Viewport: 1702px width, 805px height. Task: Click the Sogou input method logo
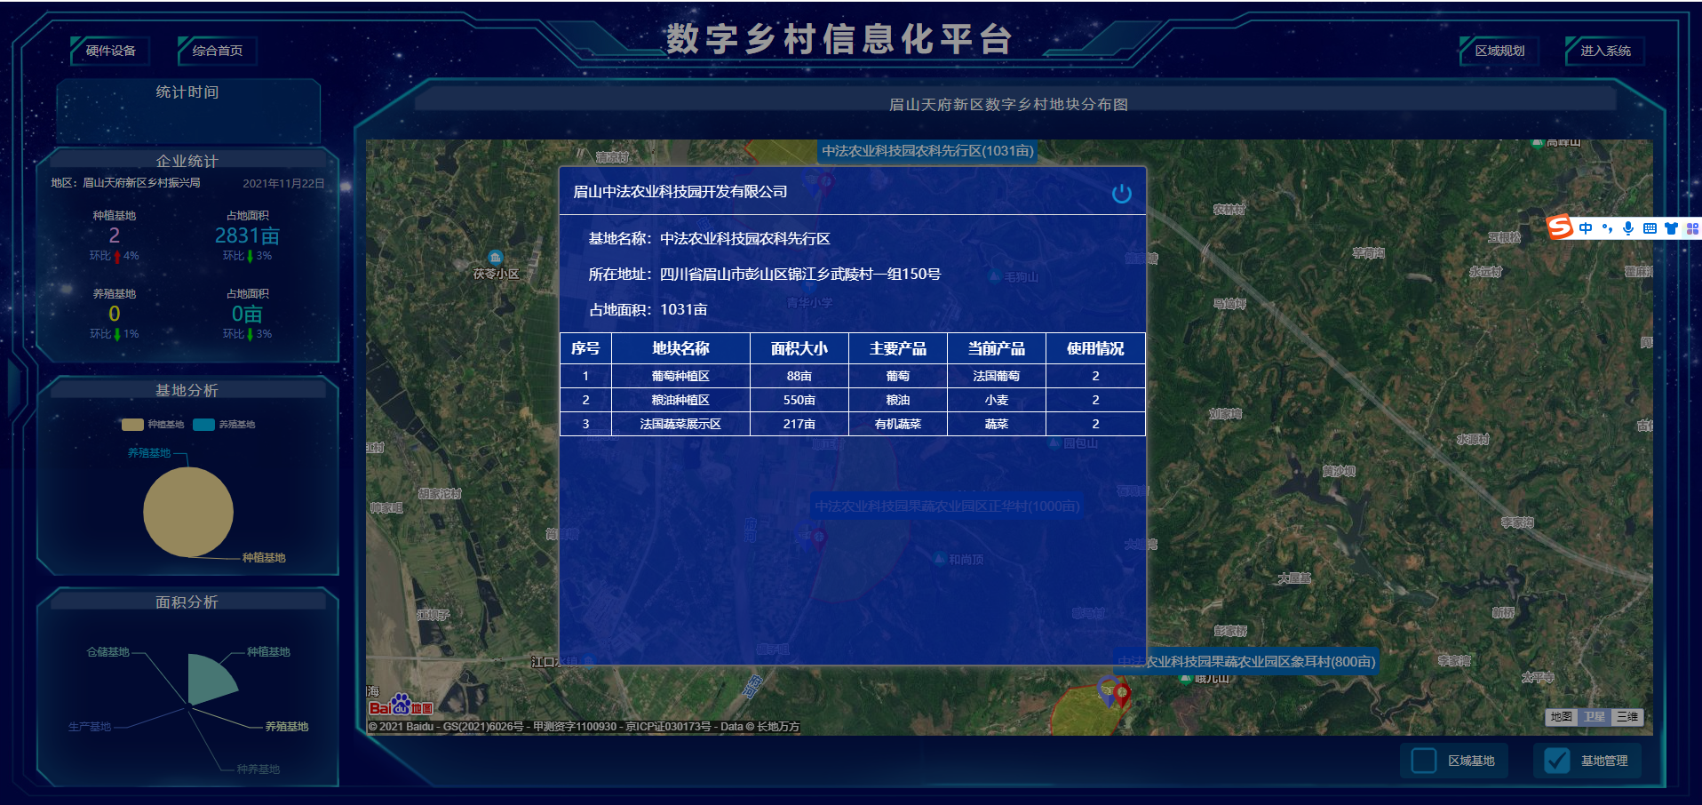(1560, 227)
